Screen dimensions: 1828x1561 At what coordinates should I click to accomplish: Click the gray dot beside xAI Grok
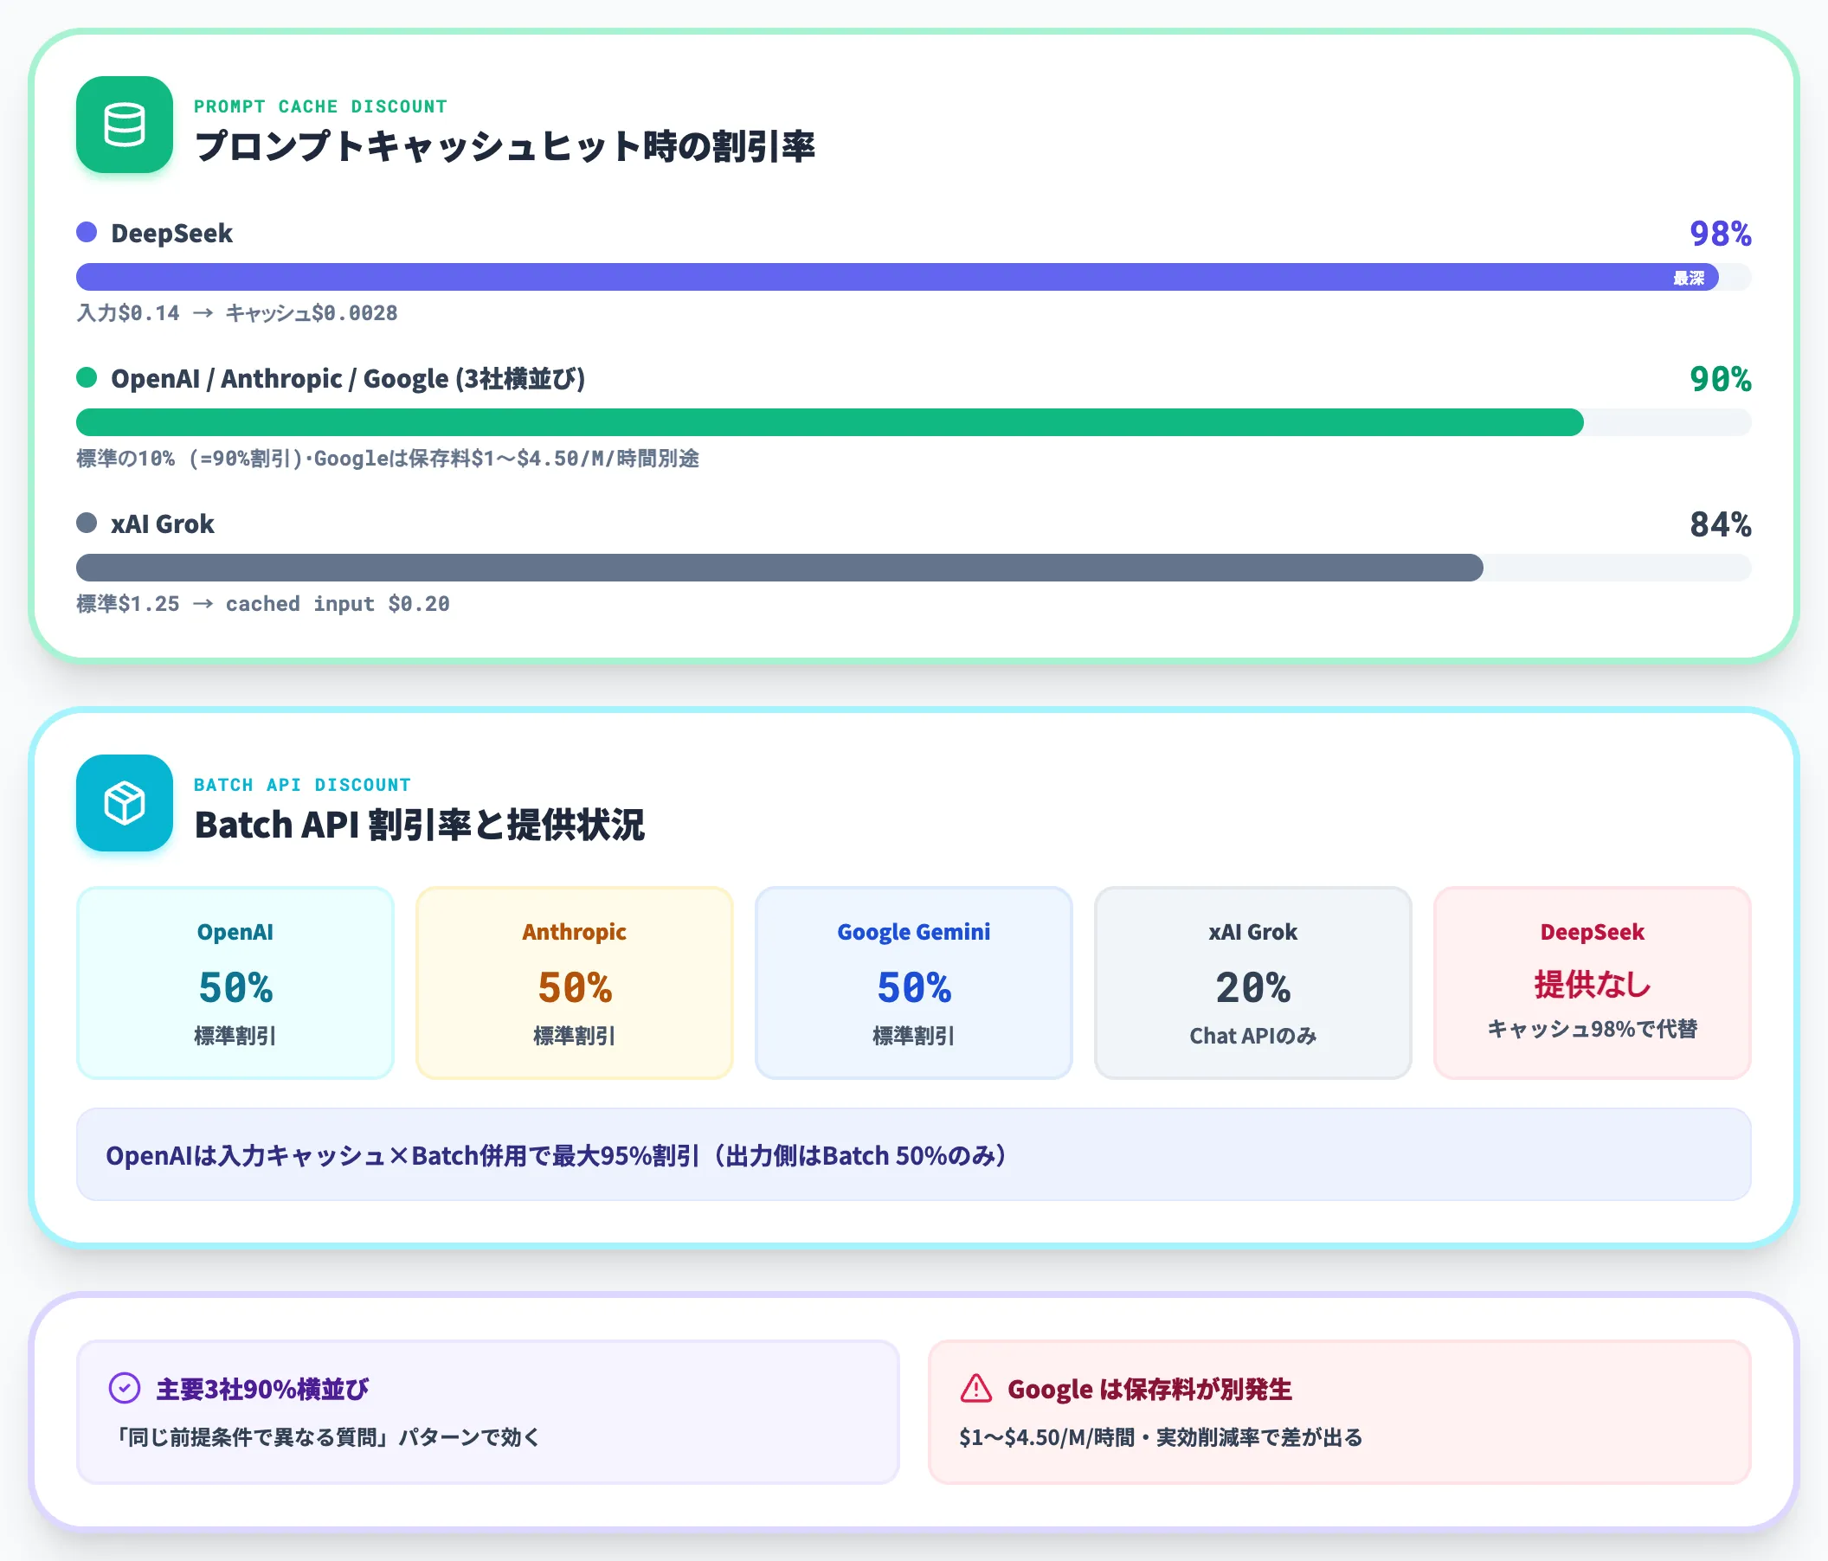(x=87, y=523)
